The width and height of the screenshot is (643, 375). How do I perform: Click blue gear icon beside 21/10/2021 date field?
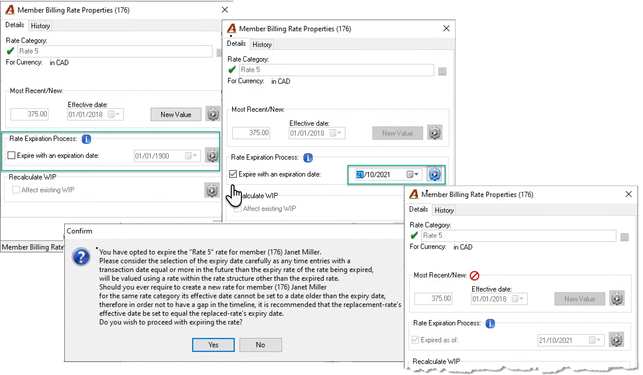coord(435,174)
